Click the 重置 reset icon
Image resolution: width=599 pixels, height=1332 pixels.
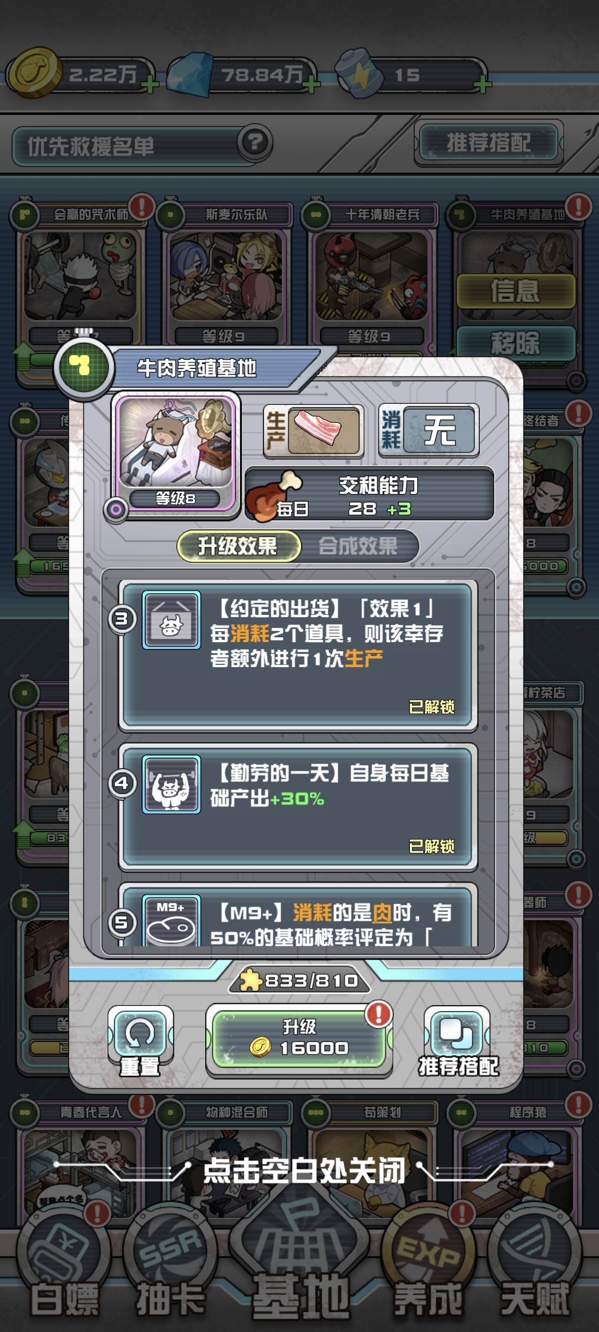click(x=140, y=1041)
